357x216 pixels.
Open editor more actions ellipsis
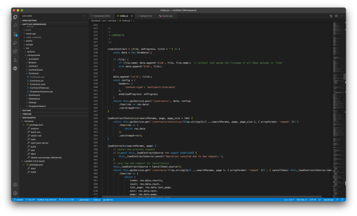(341, 16)
